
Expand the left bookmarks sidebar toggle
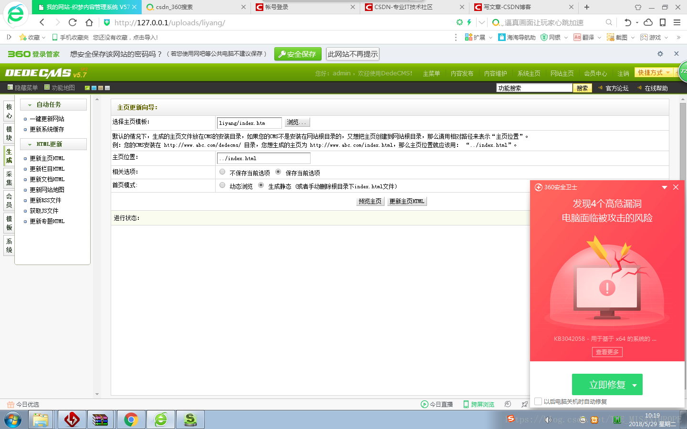click(x=9, y=37)
